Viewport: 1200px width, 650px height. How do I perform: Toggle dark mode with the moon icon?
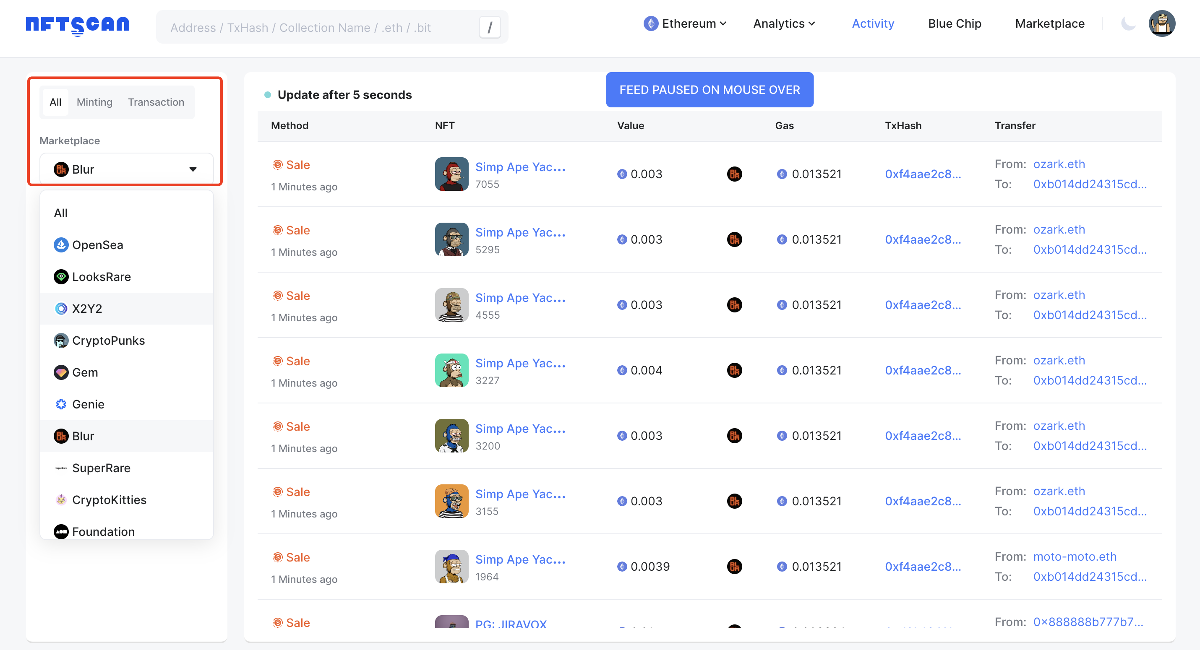tap(1129, 23)
